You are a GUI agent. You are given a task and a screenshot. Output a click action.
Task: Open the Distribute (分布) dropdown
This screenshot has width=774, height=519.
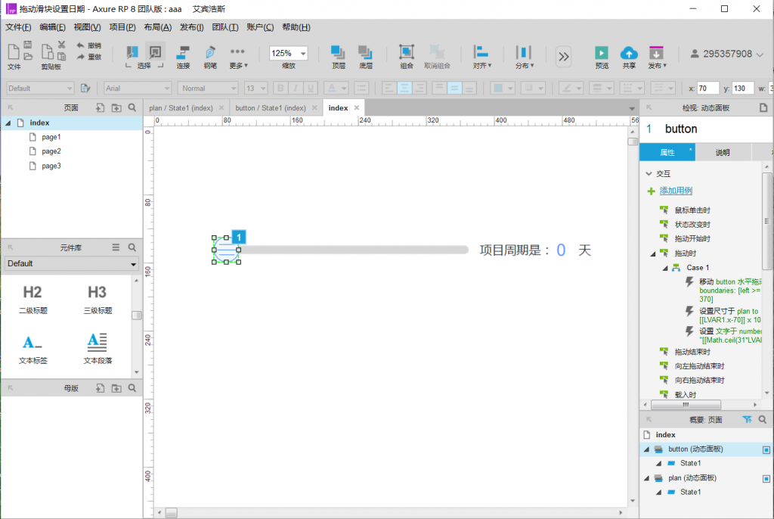tap(525, 57)
